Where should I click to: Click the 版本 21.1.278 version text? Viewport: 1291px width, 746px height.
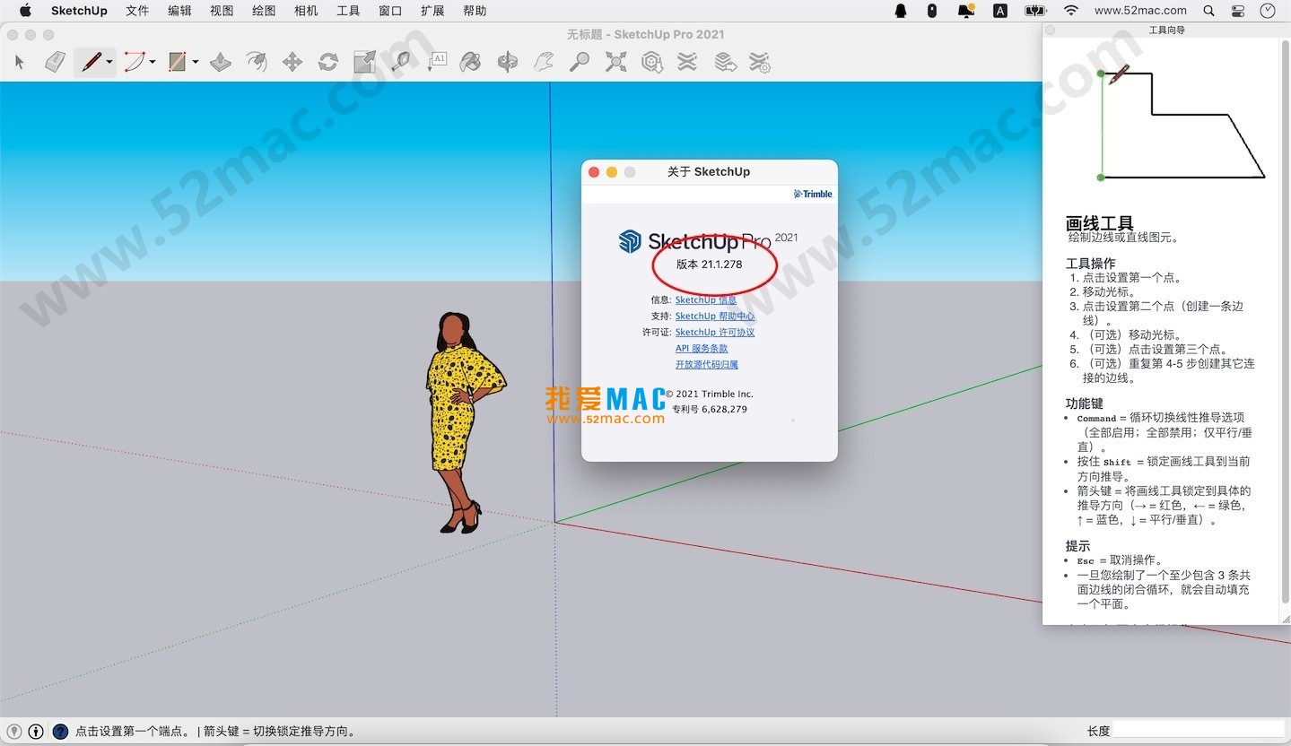click(x=709, y=265)
